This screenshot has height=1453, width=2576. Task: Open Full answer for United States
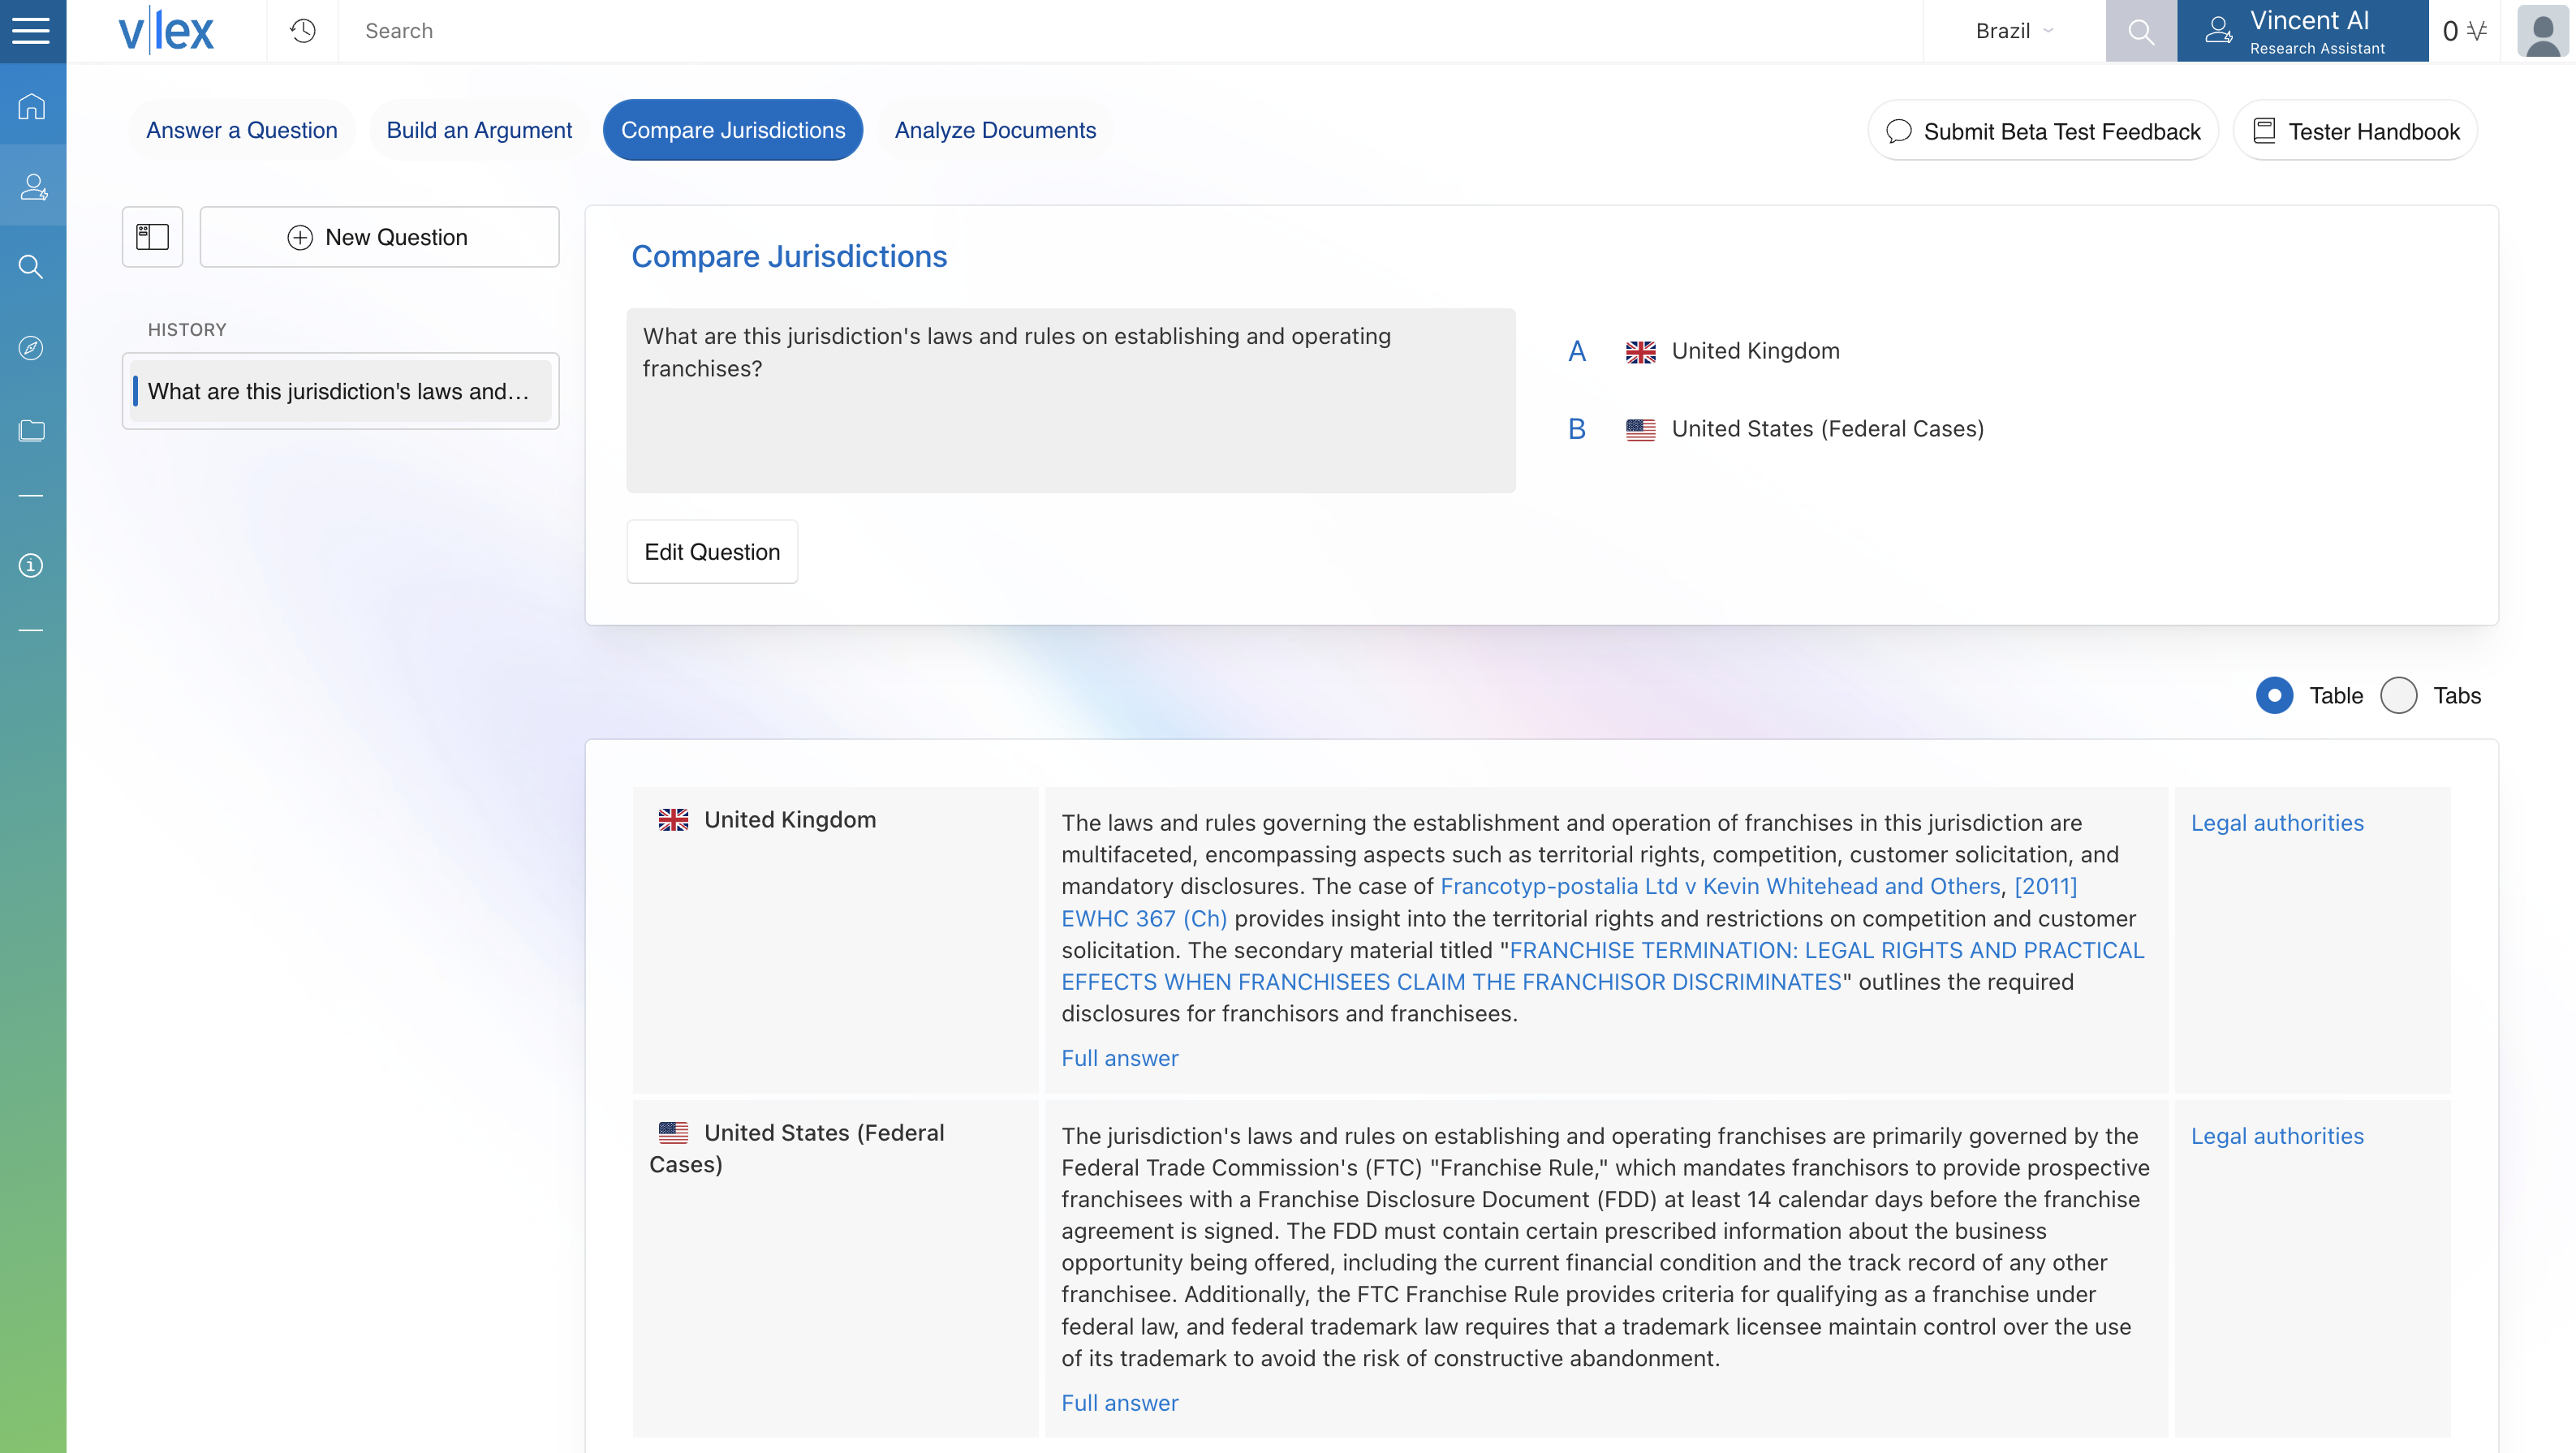1119,1403
